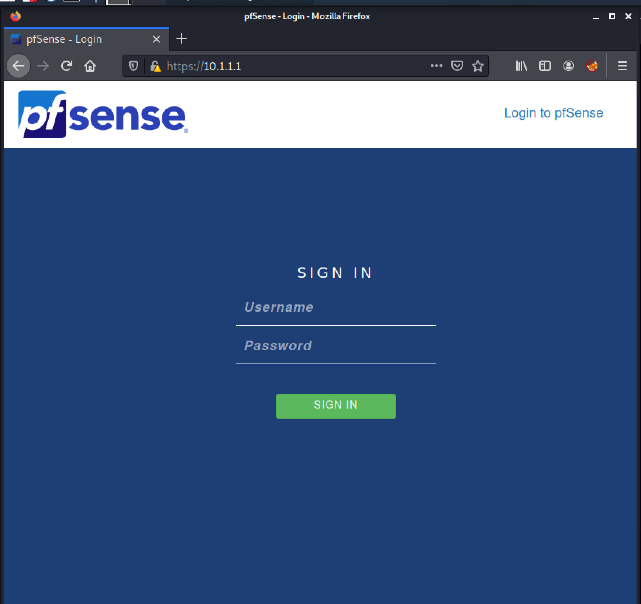Bookmark this page with the star
The height and width of the screenshot is (604, 641).
[x=478, y=66]
